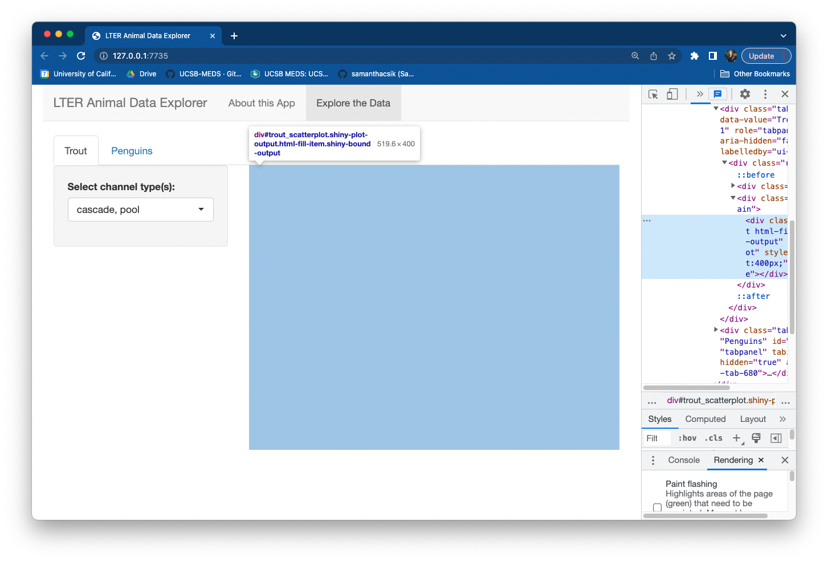Open the extensions puzzle-piece icon in the toolbar

pos(694,56)
